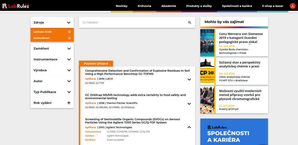298x145 pixels.
Task: Expand the Instrumentace filter
Action: [69, 59]
